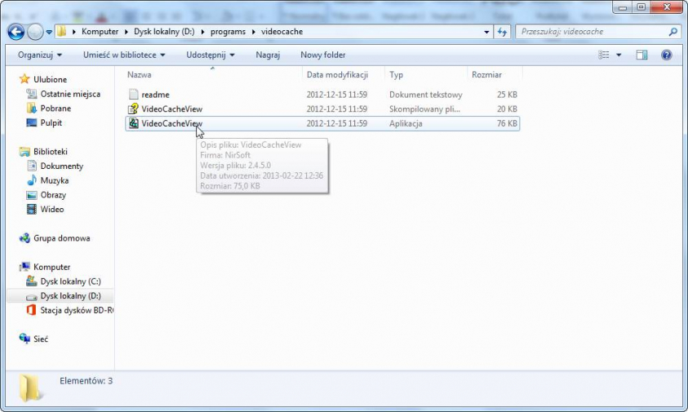
Task: Open Stacja dysków BD-ROM drive
Action: pos(76,310)
